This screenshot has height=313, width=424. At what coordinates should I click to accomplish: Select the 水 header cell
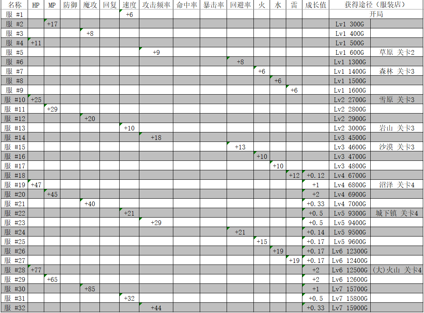coord(278,5)
